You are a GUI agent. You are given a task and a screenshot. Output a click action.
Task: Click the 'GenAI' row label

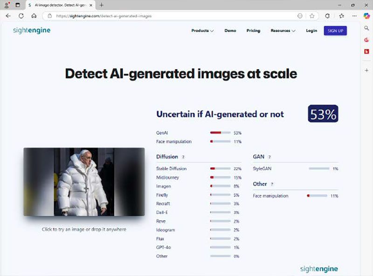(162, 133)
